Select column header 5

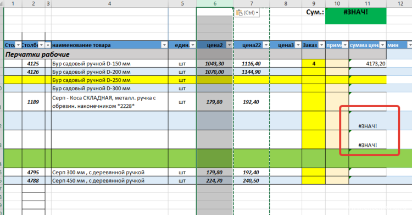[182, 3]
